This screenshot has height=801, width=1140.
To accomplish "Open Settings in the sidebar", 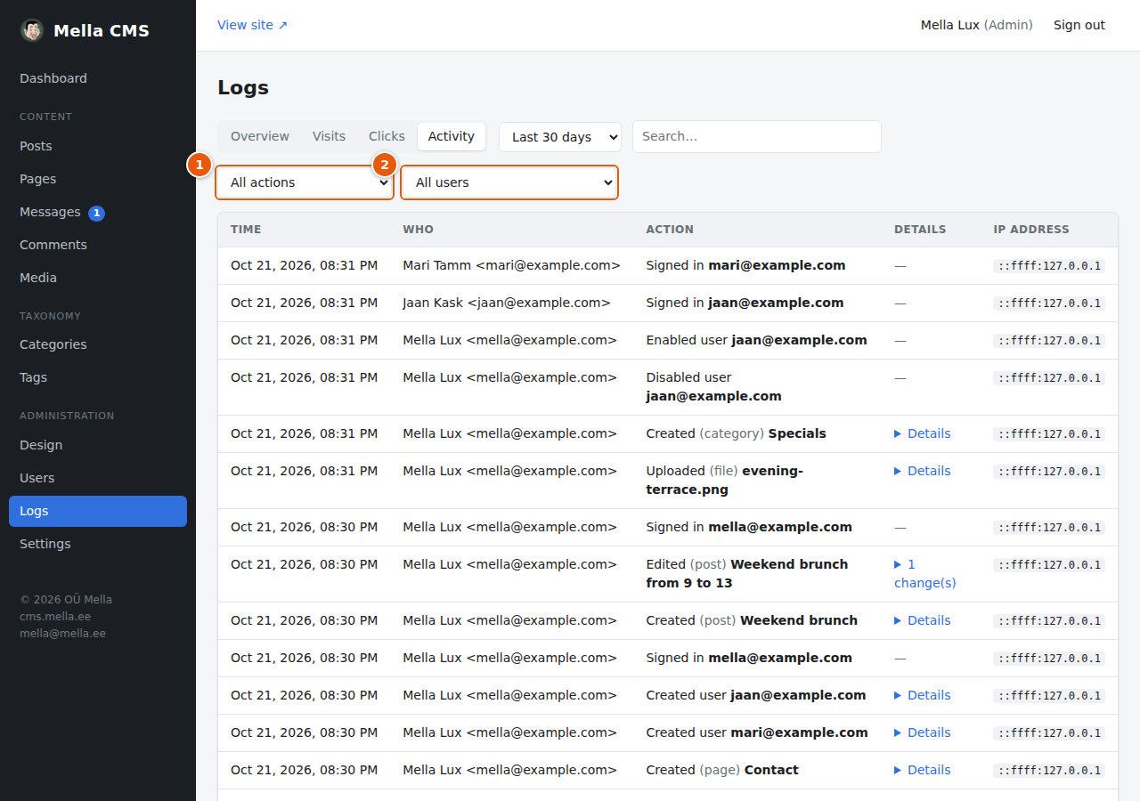I will coord(98,544).
